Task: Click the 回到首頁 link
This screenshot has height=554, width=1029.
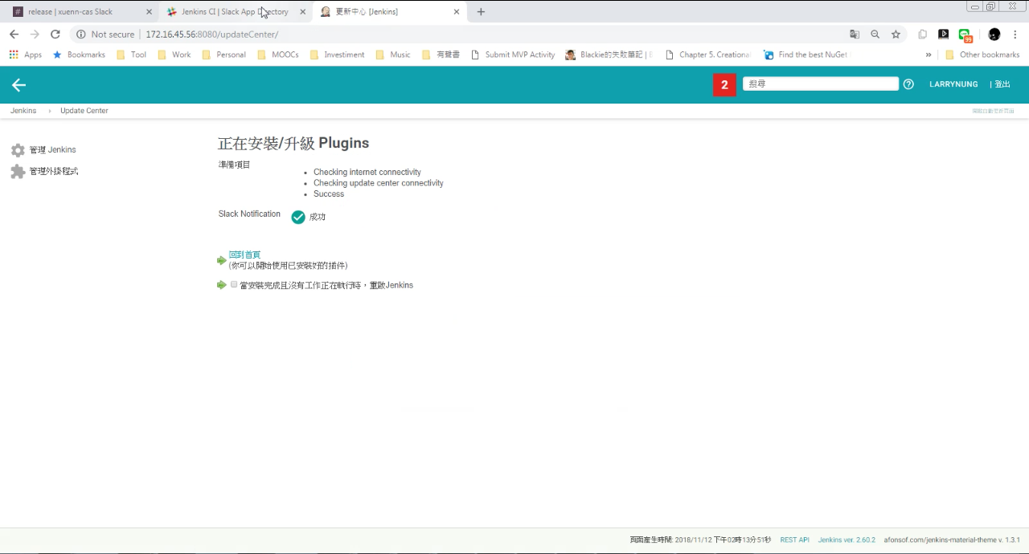Action: tap(244, 255)
